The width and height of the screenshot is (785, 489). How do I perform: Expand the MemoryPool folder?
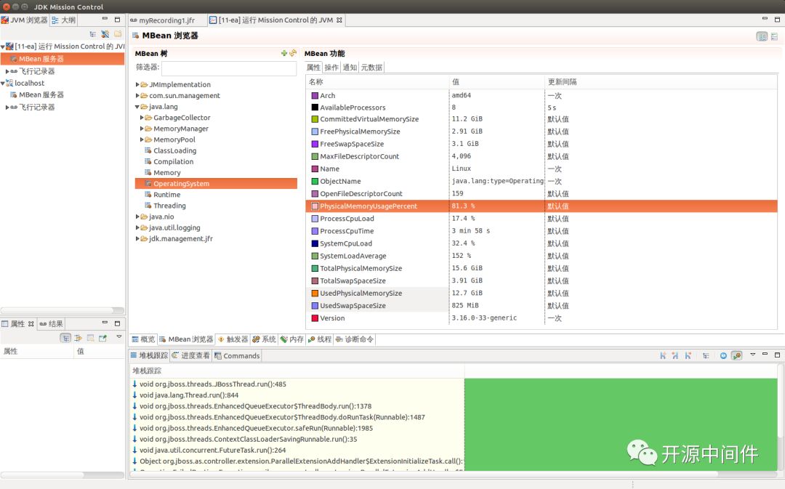pyautogui.click(x=142, y=140)
